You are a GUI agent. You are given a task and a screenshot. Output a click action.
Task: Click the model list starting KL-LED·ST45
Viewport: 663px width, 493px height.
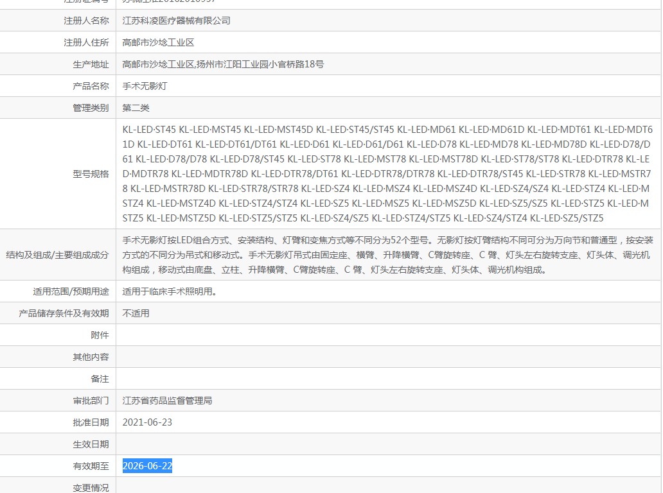[387, 174]
